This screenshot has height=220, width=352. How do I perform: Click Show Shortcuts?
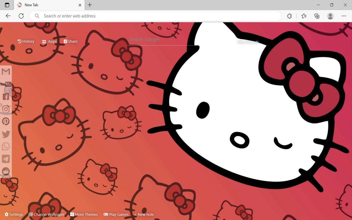248,42
